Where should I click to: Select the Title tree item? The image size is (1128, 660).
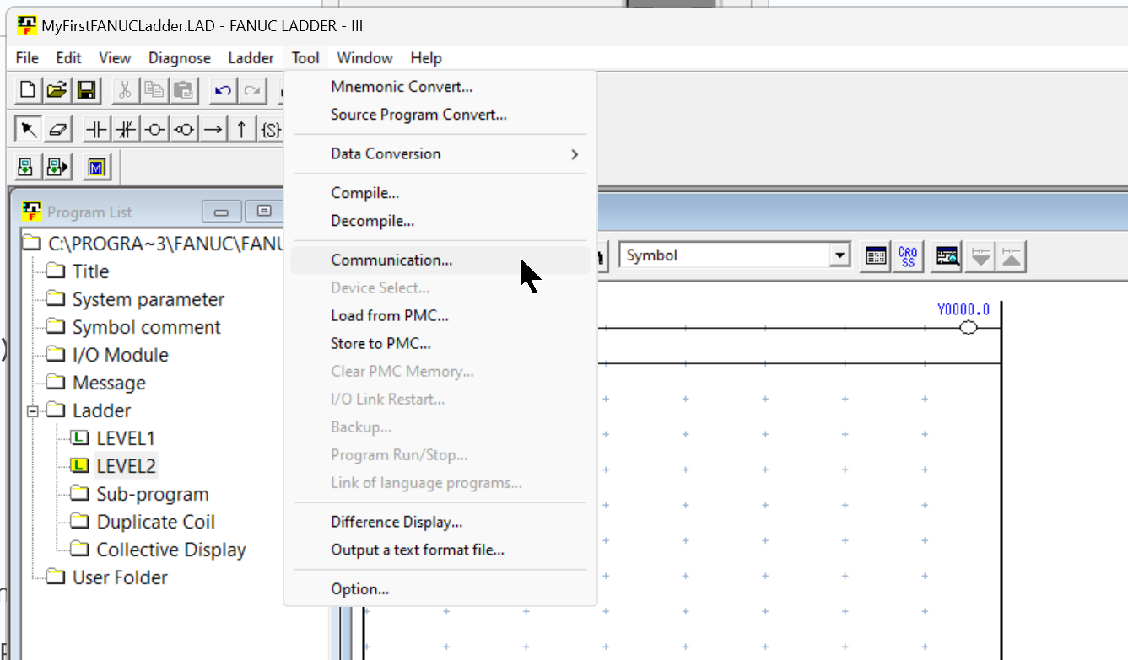click(x=90, y=271)
